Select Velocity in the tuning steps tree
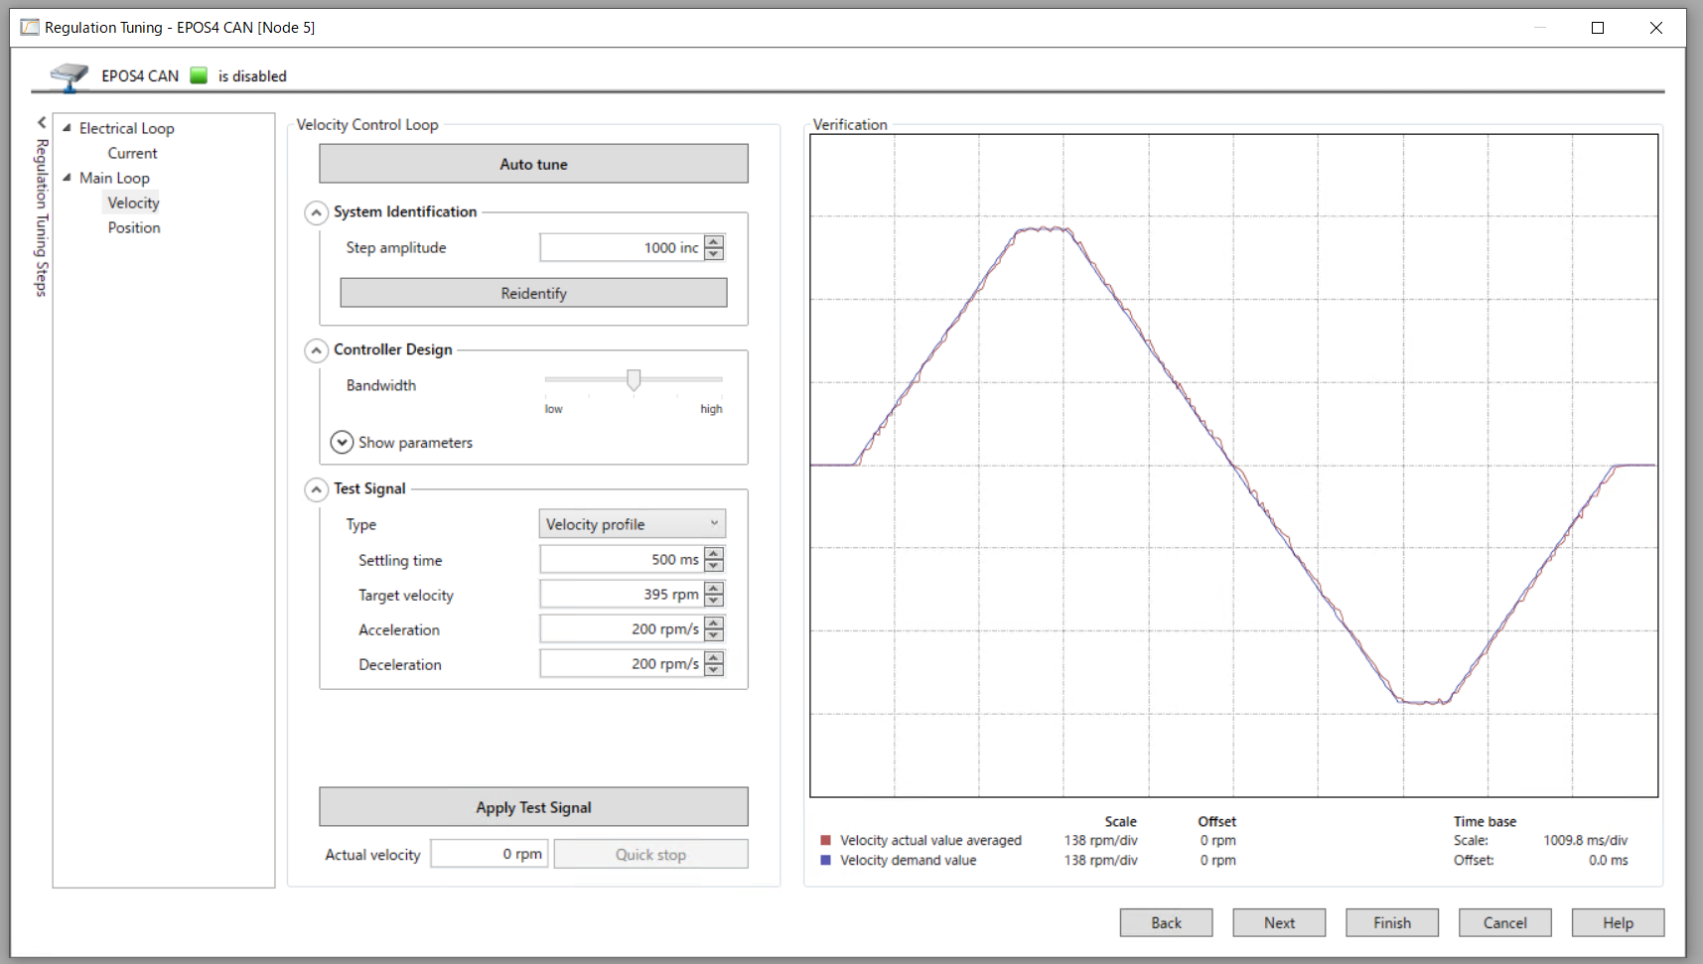Image resolution: width=1703 pixels, height=964 pixels. pos(133,203)
